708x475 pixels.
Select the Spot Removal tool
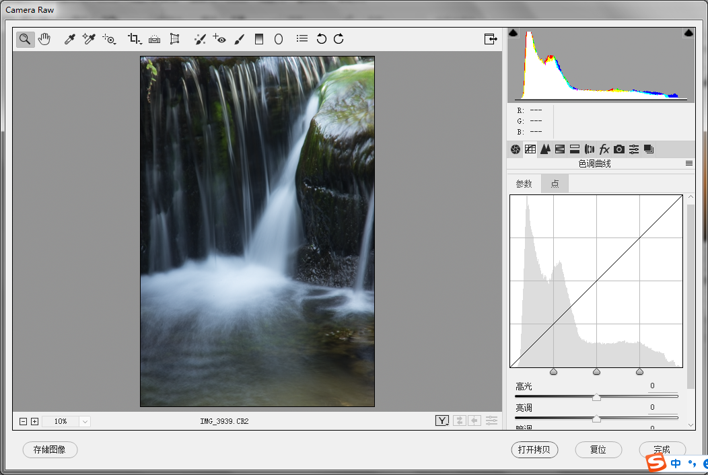(x=200, y=39)
